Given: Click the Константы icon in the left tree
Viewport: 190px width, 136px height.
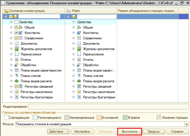Looking at the screenshot, I should [x=20, y=33].
